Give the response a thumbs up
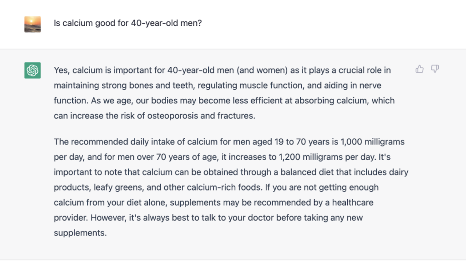 419,69
